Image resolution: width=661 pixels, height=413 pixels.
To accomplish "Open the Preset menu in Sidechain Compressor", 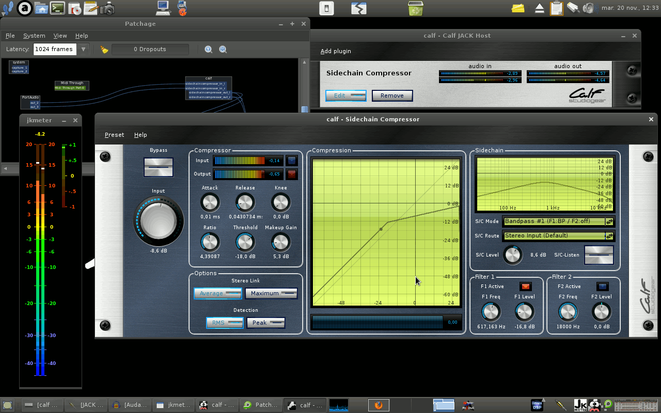I will (x=114, y=135).
